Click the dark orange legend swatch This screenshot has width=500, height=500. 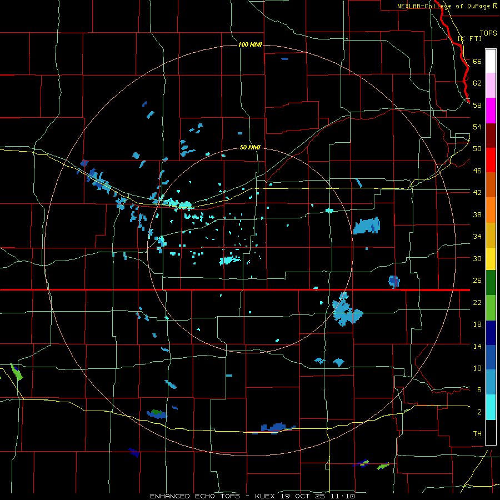tap(491, 184)
